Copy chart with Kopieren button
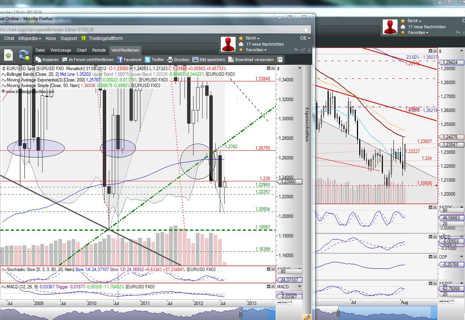This screenshot has height=320, width=465. (x=47, y=60)
